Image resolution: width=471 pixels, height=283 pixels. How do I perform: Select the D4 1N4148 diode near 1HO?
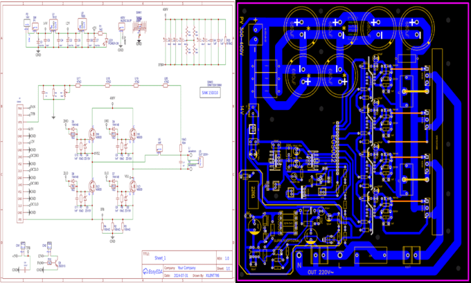[x=113, y=129]
